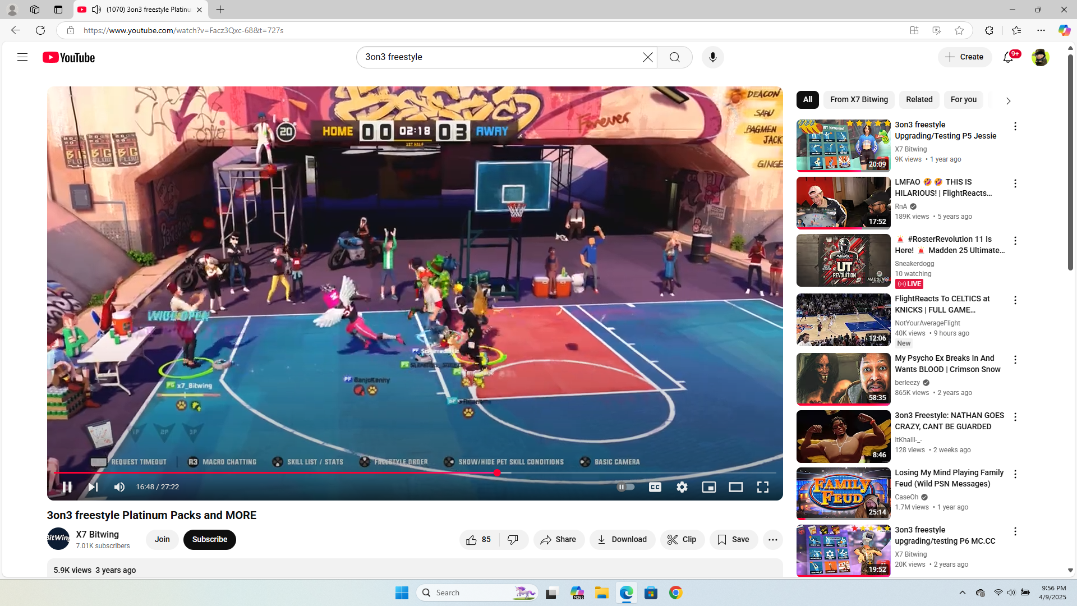This screenshot has width=1077, height=606.
Task: Select the From X7 Bitwing tab
Action: [x=859, y=100]
